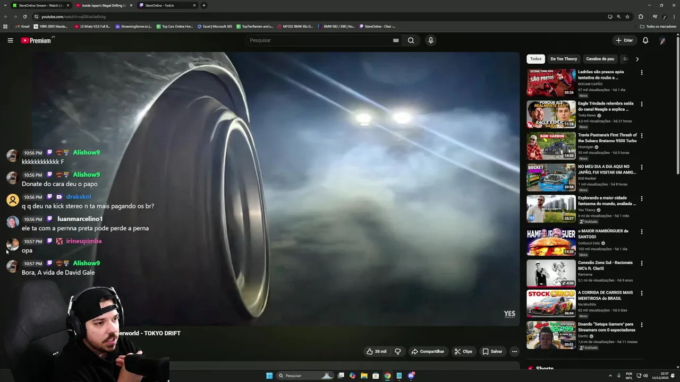Dislike the video with thumbs-down
The height and width of the screenshot is (382, 680).
point(397,351)
